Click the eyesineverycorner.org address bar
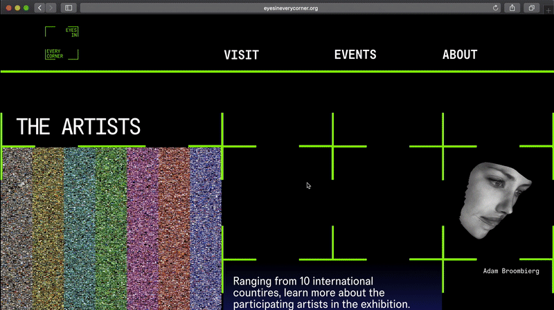This screenshot has width=554, height=310. point(290,8)
